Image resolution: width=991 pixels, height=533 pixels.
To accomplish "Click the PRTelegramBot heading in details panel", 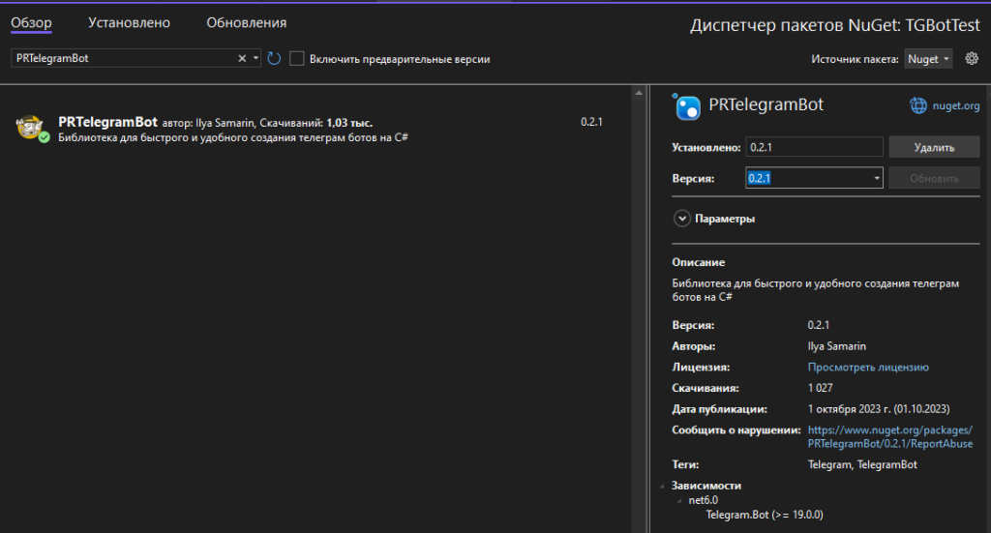I will point(766,104).
